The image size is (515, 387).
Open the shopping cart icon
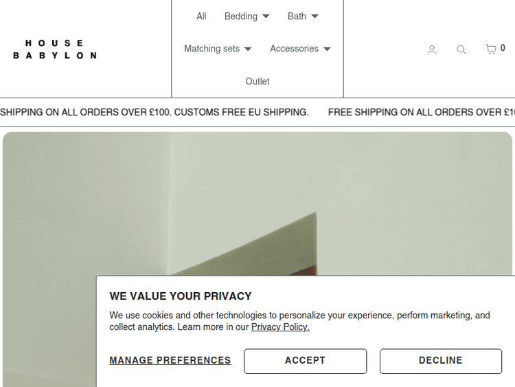[x=491, y=49]
